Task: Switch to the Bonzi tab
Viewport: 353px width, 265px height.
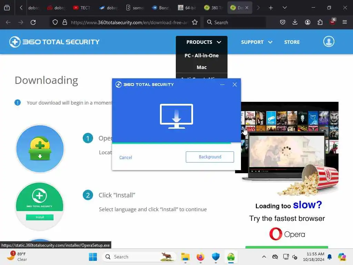Action: click(161, 8)
